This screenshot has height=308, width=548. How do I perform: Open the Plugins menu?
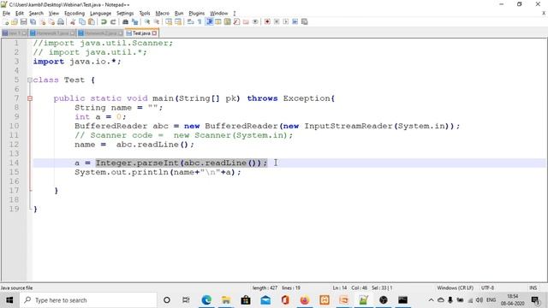(196, 14)
